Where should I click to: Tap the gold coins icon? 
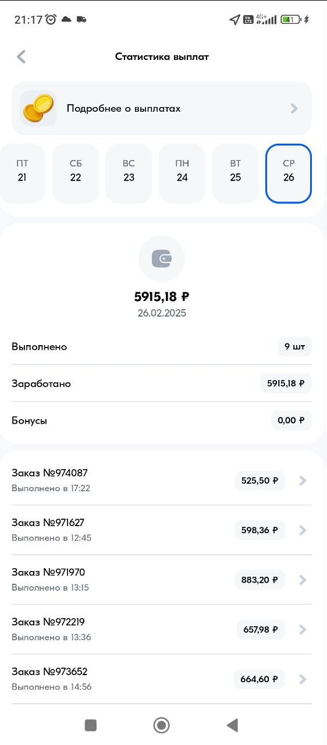[x=38, y=108]
